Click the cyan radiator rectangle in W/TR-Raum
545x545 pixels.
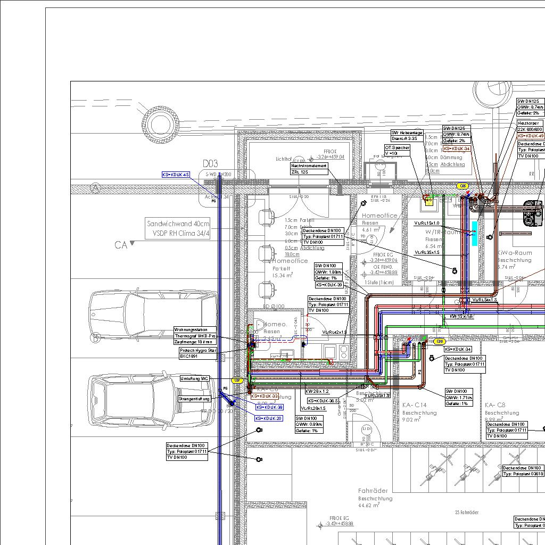point(474,233)
